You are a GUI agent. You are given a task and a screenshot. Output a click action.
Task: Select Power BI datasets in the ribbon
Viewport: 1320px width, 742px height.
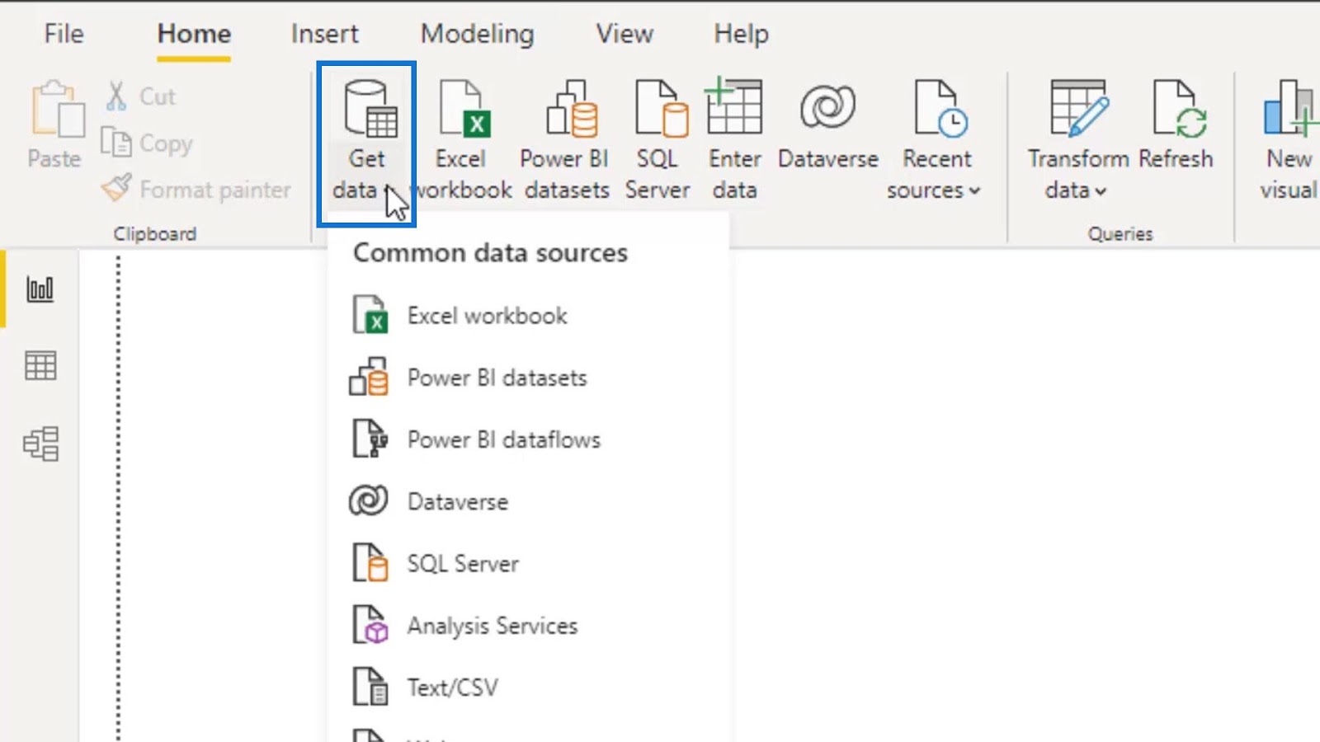click(x=566, y=140)
